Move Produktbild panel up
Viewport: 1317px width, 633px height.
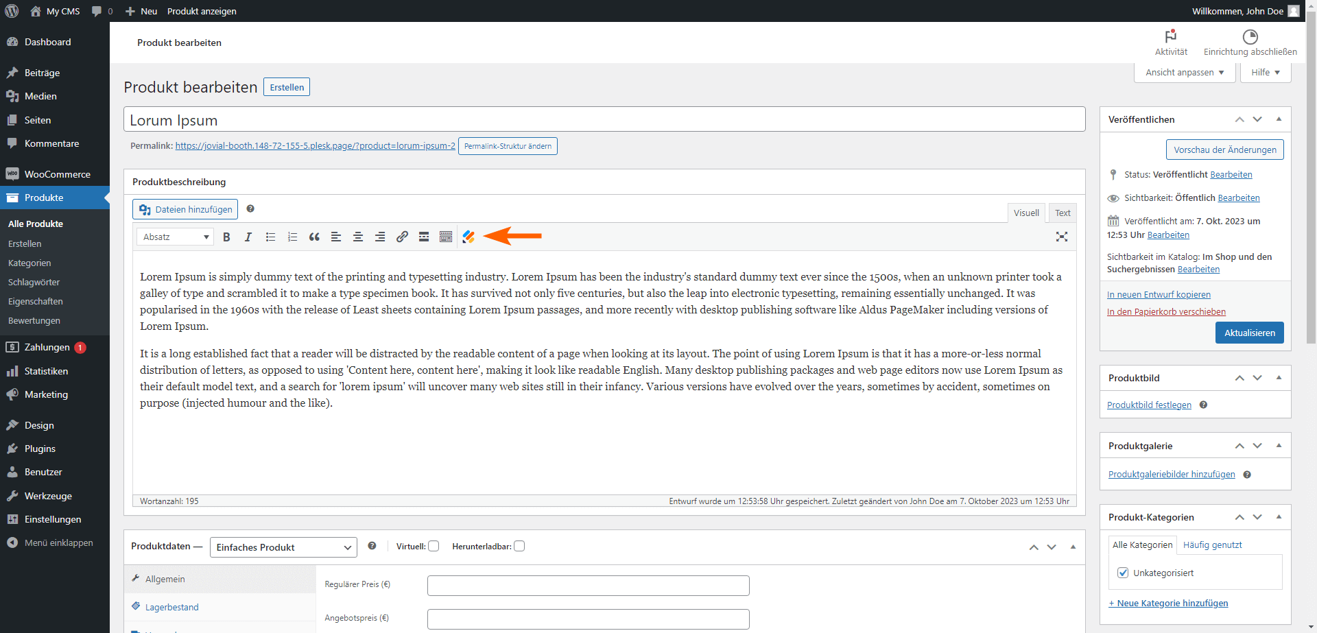(1239, 378)
